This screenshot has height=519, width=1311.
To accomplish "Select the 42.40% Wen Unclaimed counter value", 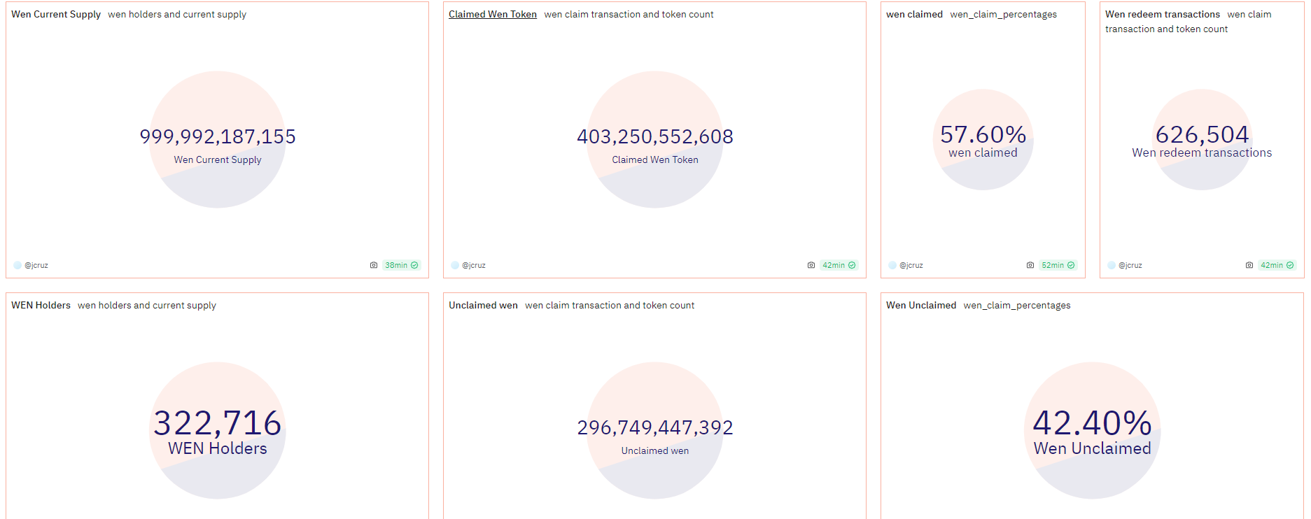I will click(1092, 423).
